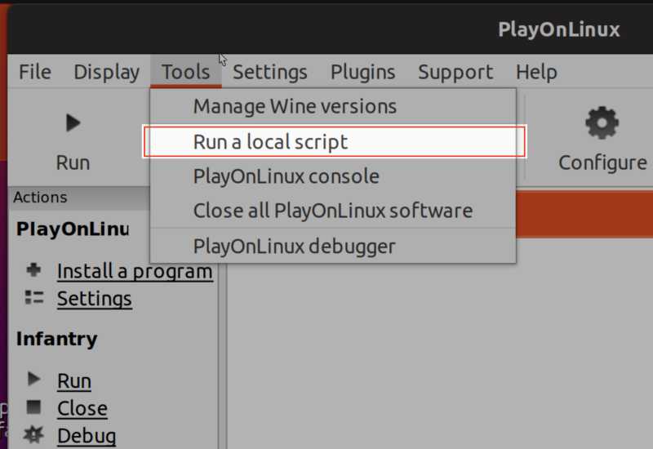Viewport: 653px width, 449px height.
Task: Click the list icon beside sidebar Settings
Action: pos(34,297)
